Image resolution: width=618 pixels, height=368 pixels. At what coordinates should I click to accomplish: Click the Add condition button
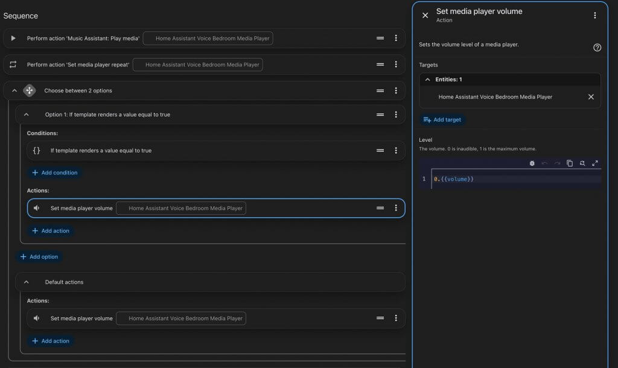pos(54,173)
